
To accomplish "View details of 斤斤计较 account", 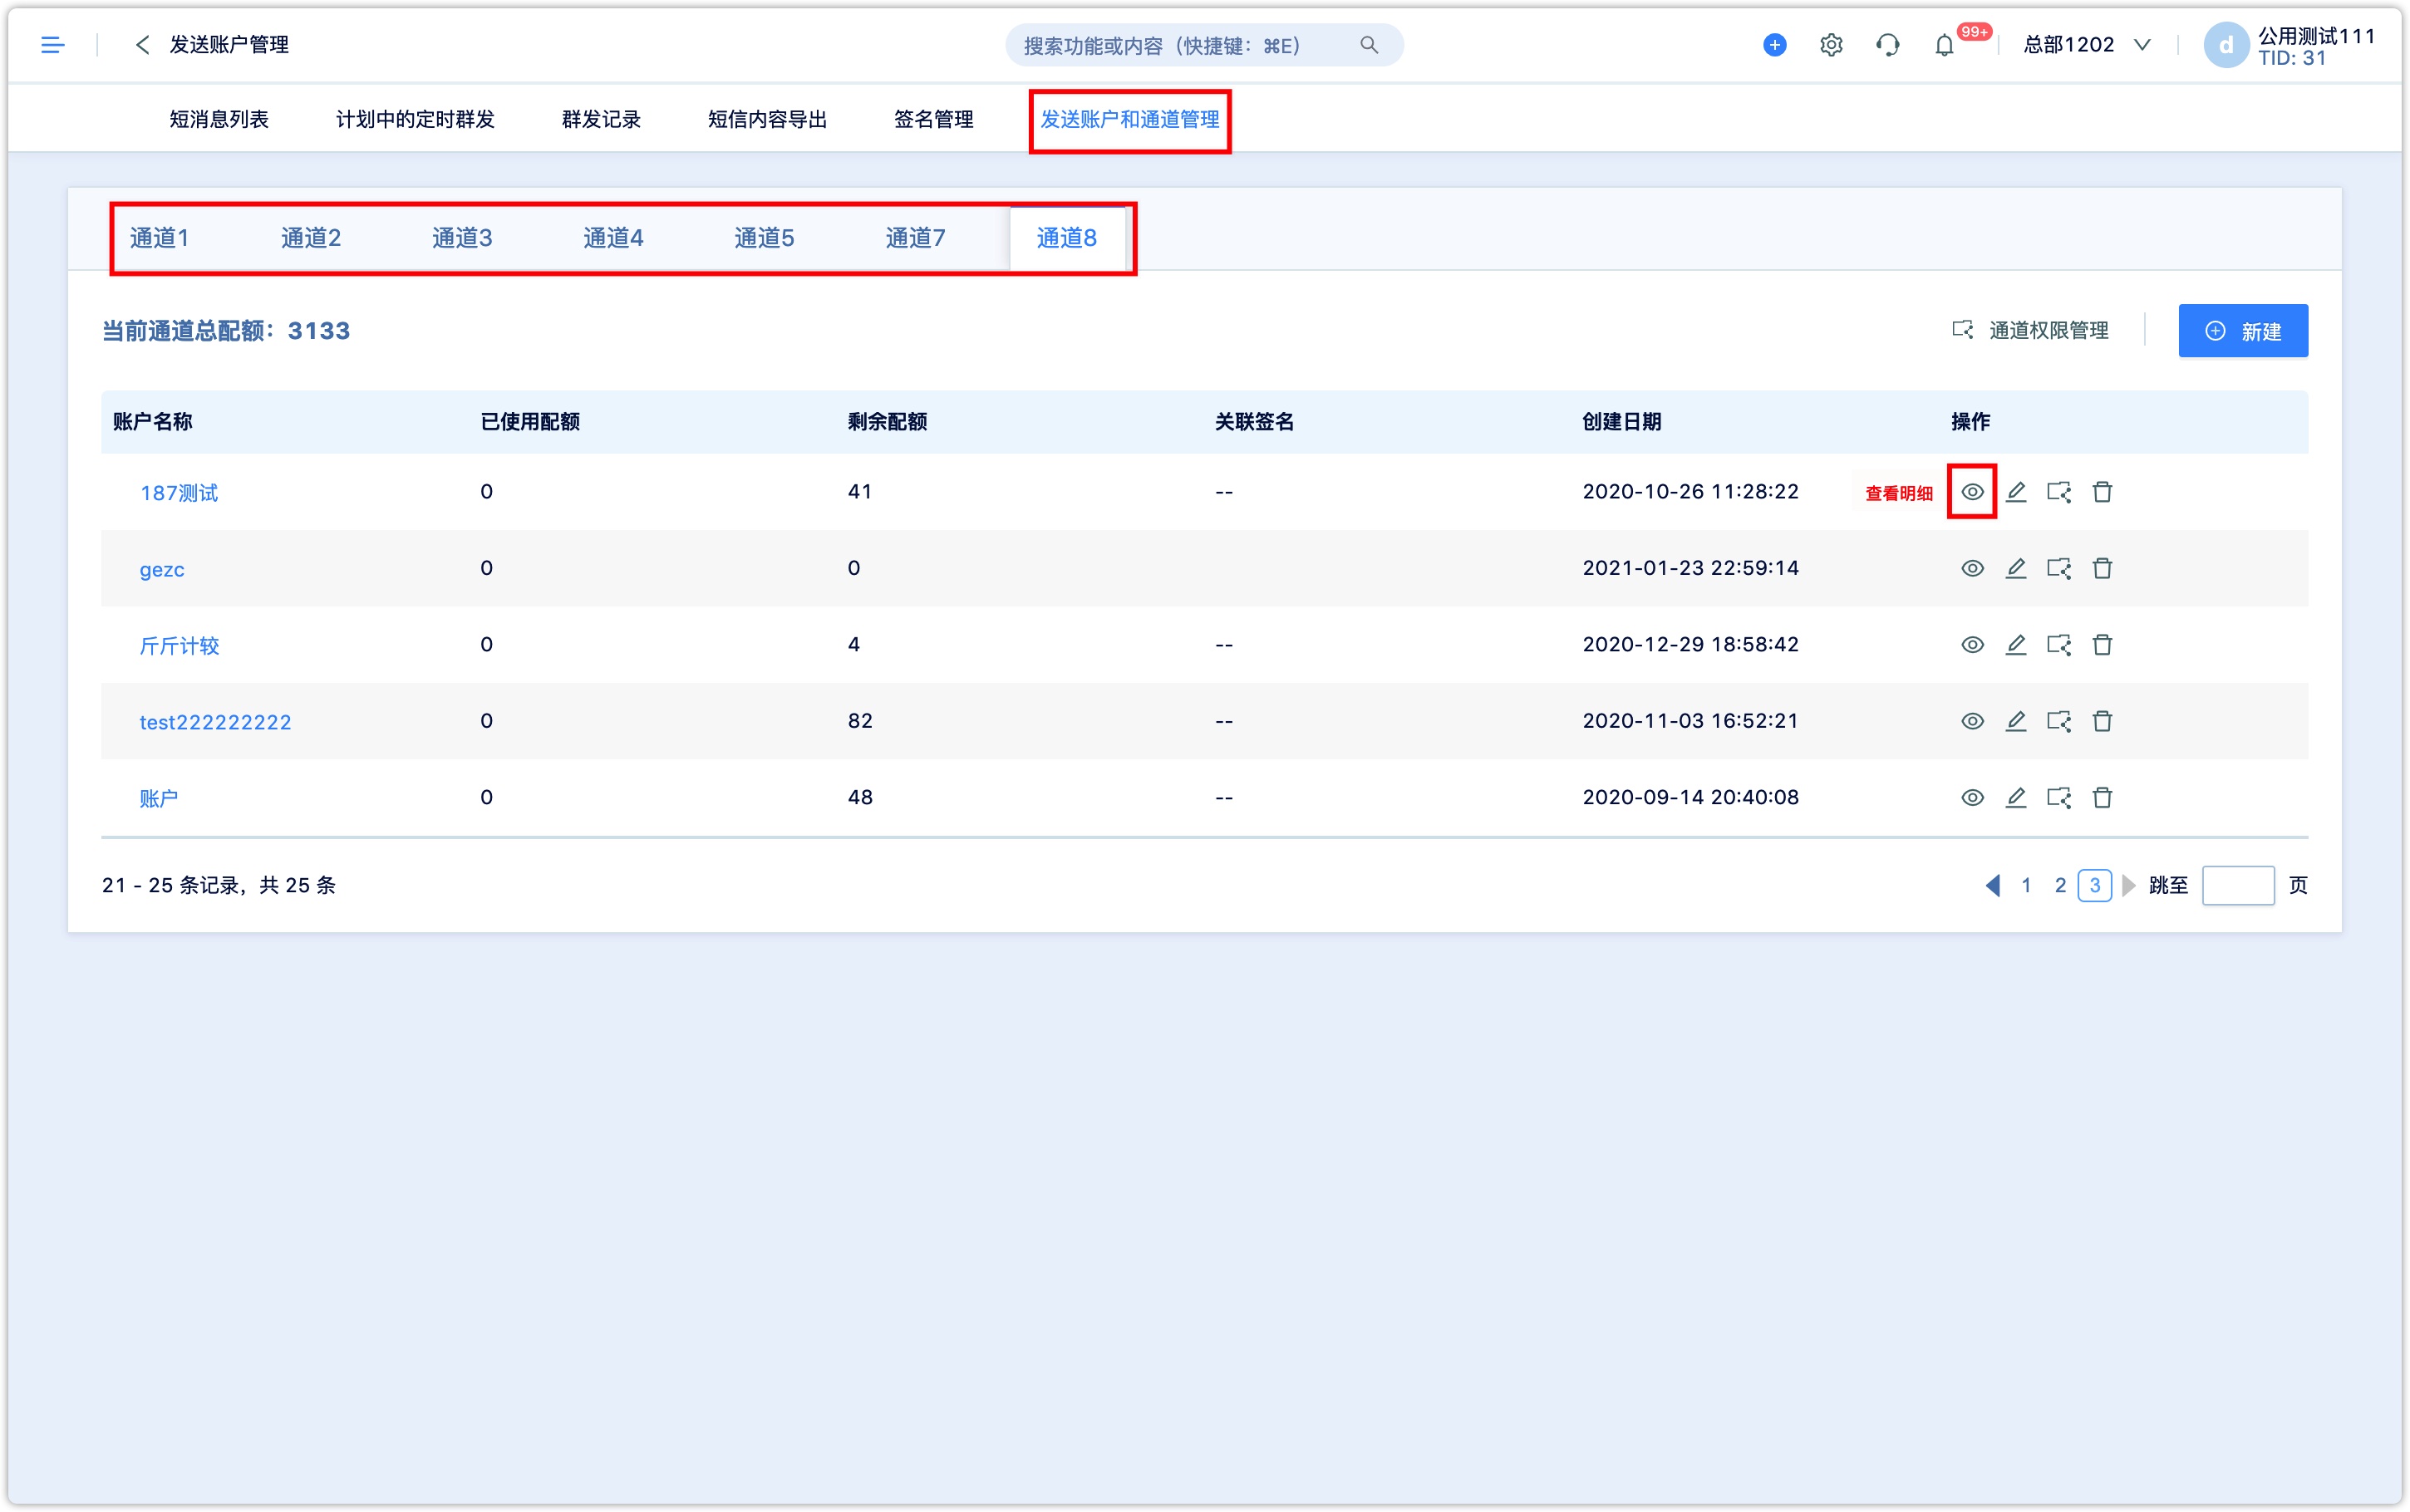I will (x=1971, y=644).
